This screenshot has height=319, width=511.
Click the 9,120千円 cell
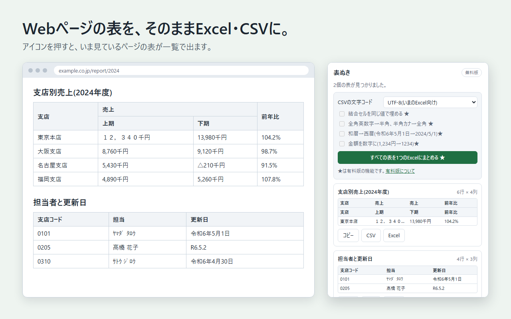225,151
